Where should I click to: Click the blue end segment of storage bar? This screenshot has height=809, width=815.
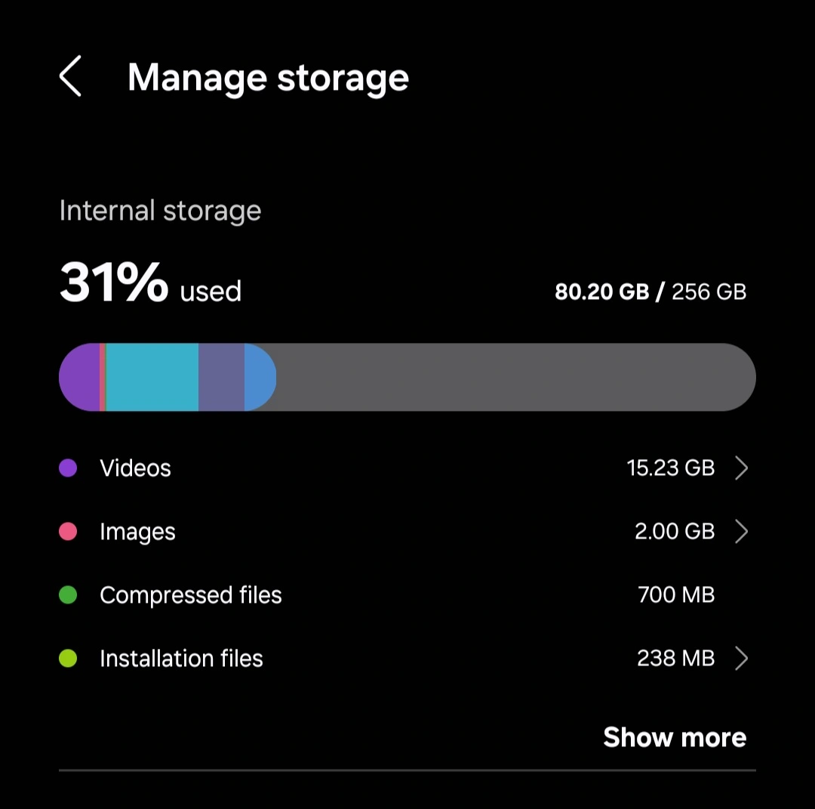pos(260,377)
